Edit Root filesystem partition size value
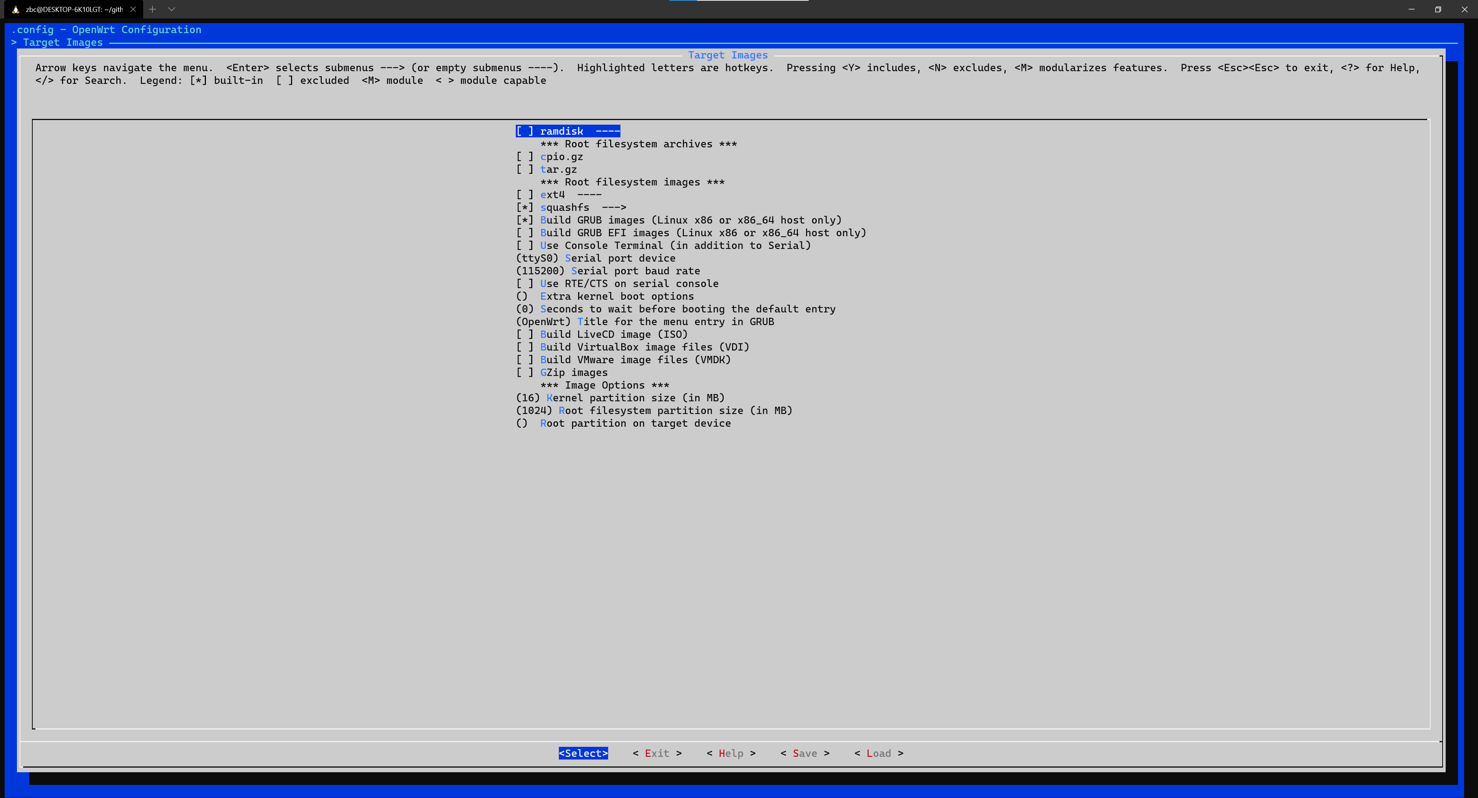This screenshot has height=798, width=1478. point(654,411)
